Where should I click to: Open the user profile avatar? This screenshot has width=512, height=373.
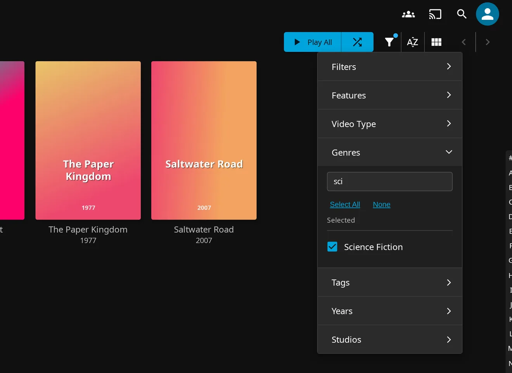(488, 14)
